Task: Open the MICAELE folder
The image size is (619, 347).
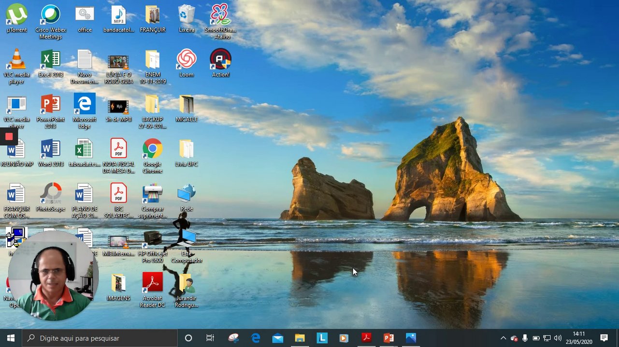Action: (187, 108)
